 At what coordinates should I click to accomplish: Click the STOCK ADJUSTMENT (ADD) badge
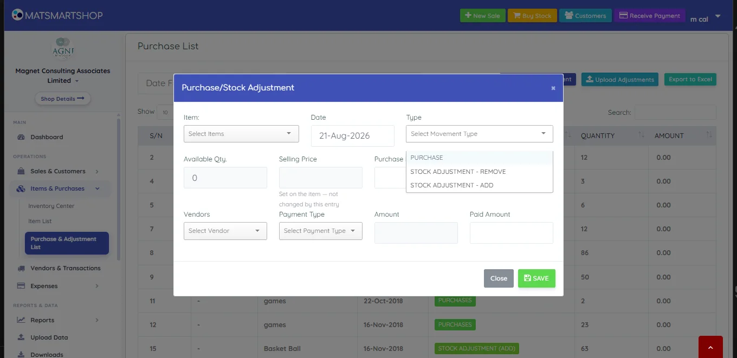coord(477,348)
